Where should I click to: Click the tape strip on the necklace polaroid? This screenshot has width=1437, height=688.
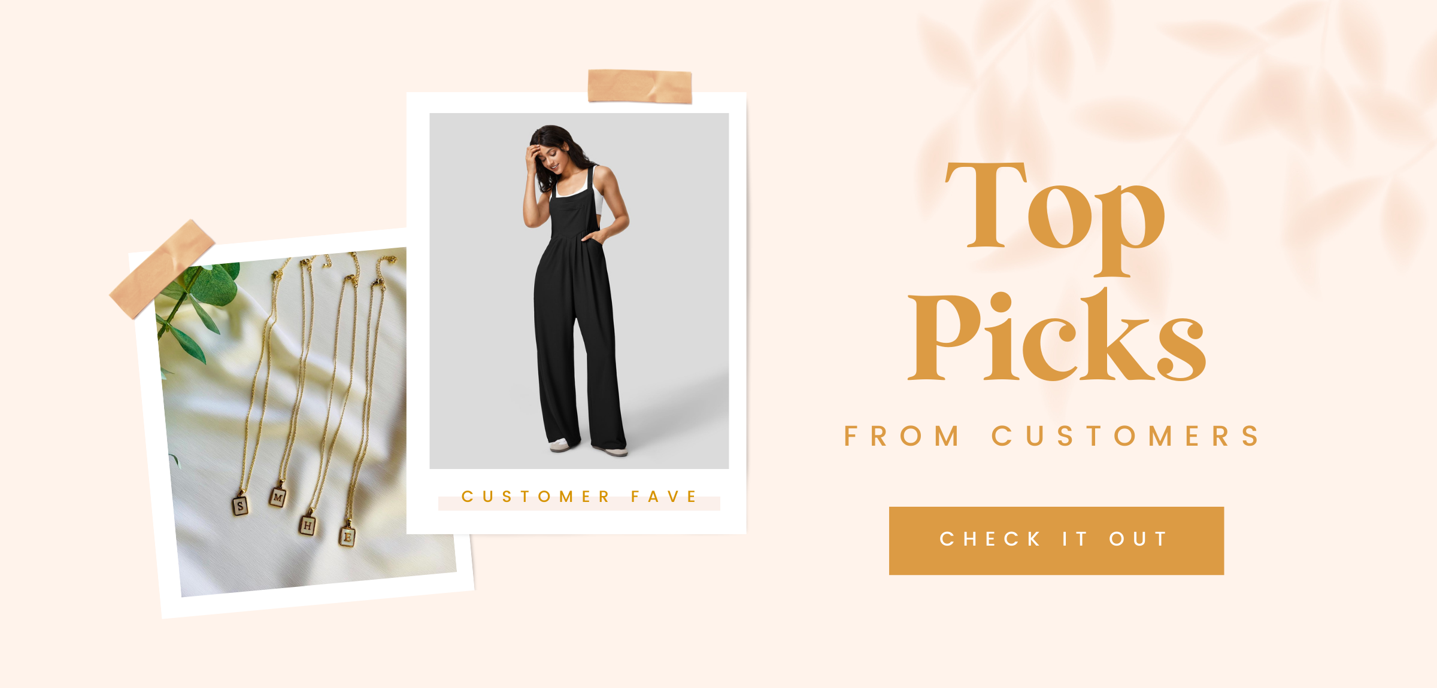tap(162, 269)
